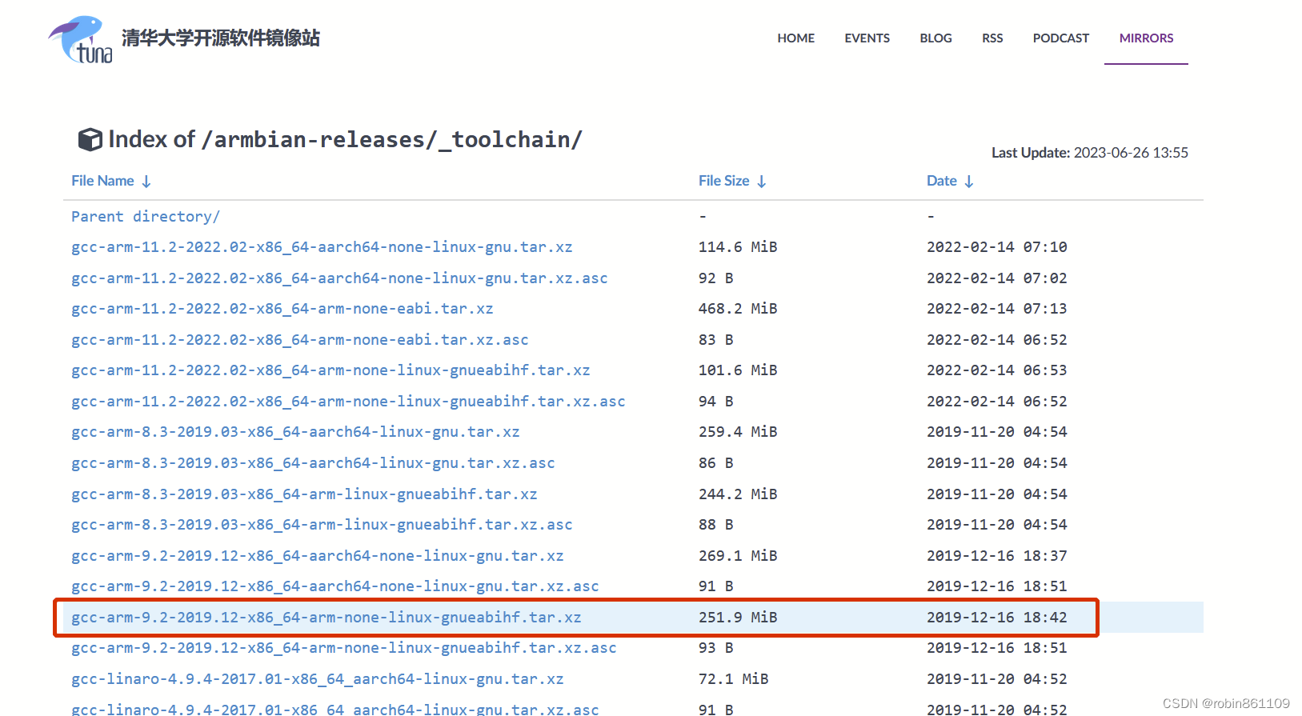Open gcc-arm-9.2-2019.12-x86_64-arm-none-linux-gnueabihf.tar.xz.asc

[344, 648]
